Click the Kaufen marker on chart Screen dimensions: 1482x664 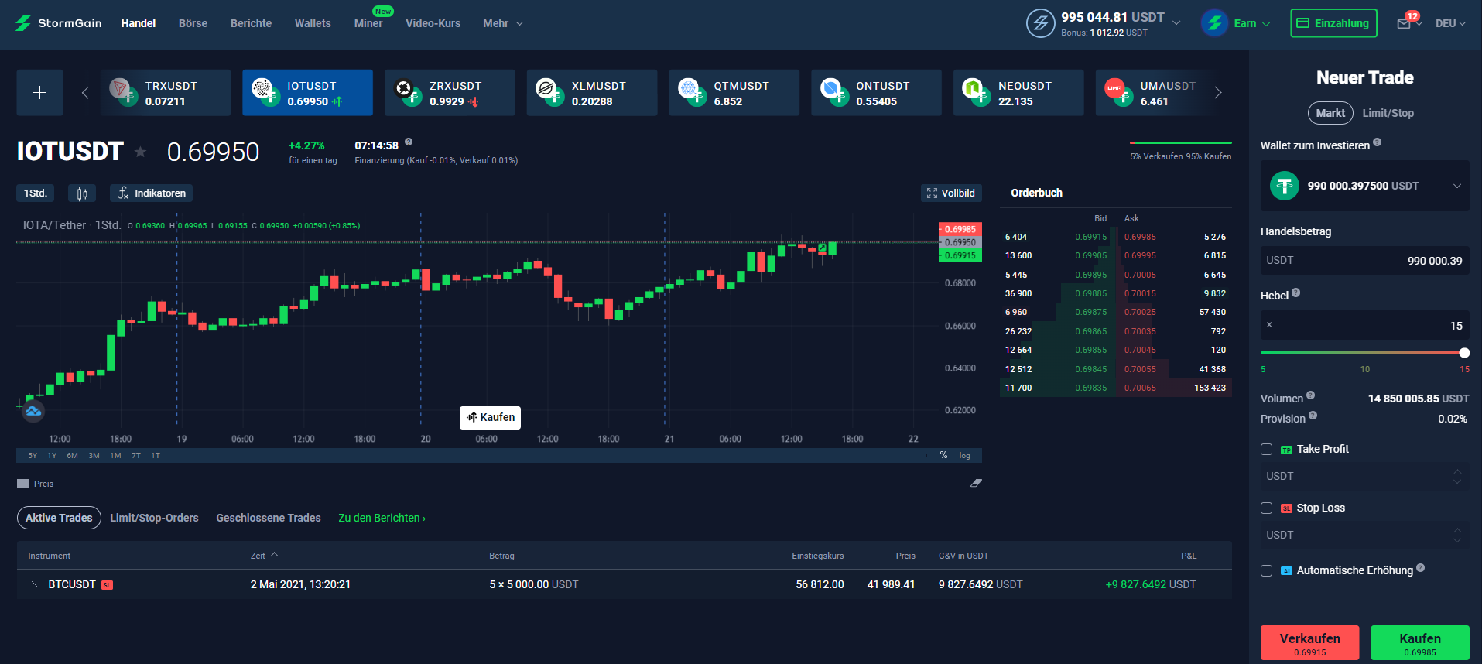click(490, 417)
